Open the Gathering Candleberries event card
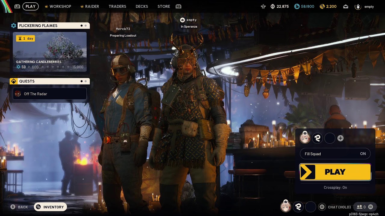Image resolution: width=385 pixels, height=216 pixels. 50,52
